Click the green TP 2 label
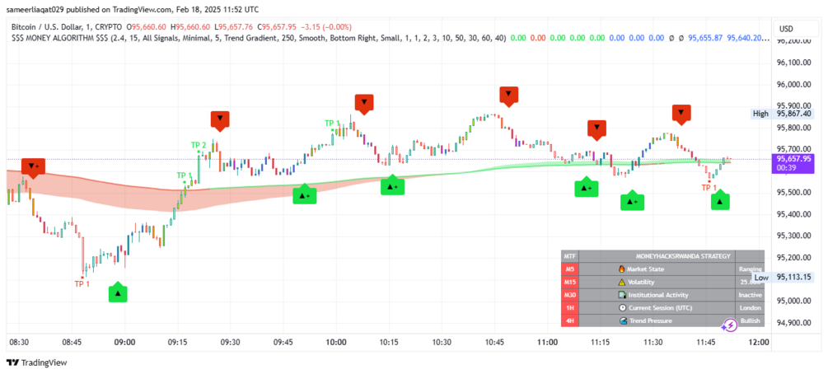 (x=199, y=145)
